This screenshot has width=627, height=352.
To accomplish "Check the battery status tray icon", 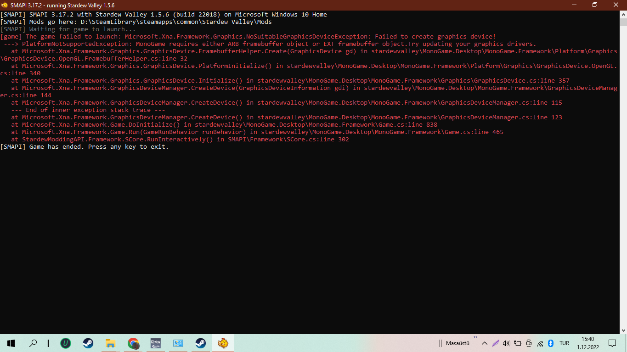I will pos(518,343).
